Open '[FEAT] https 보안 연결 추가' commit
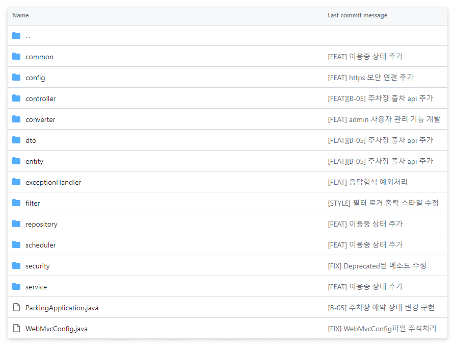 pyautogui.click(x=370, y=78)
